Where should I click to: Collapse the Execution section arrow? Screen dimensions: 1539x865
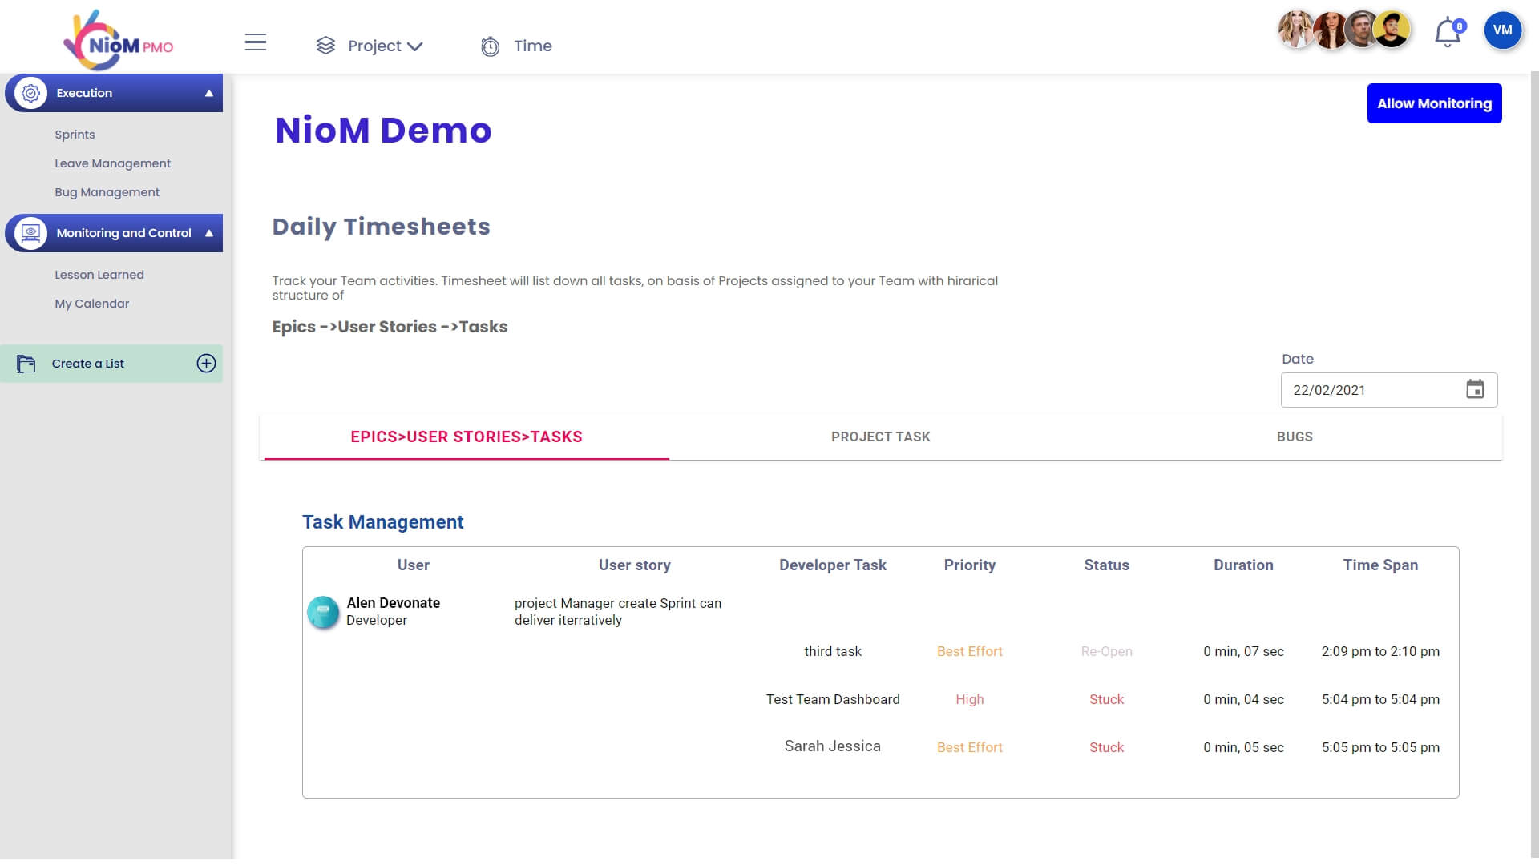[x=209, y=93]
